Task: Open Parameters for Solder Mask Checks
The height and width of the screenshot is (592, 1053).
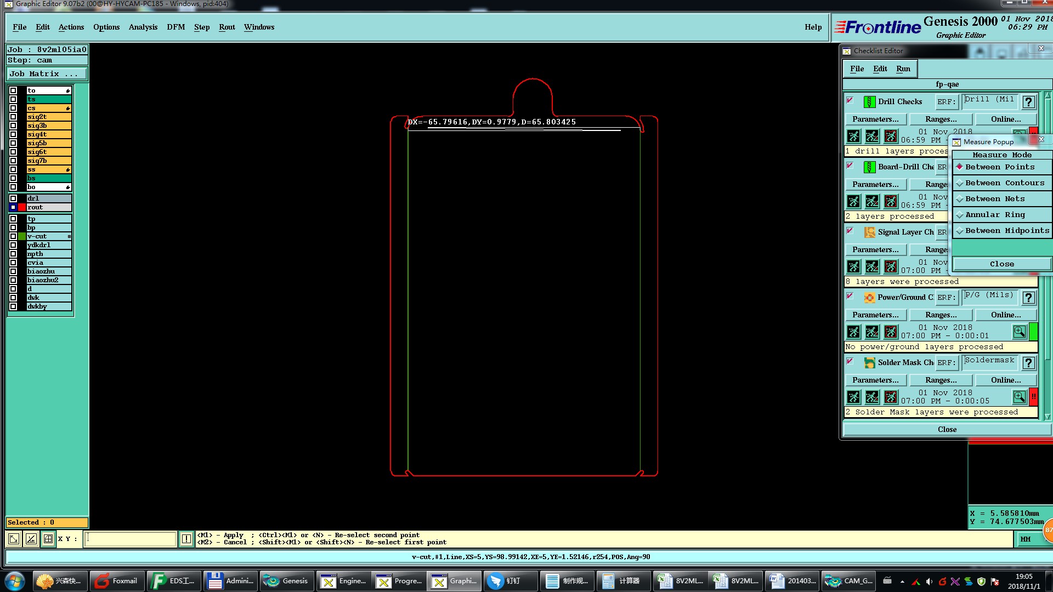Action: click(x=875, y=380)
